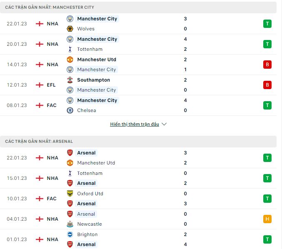Click the Oxford Utd club crest icon
The height and width of the screenshot is (249, 282).
70,194
